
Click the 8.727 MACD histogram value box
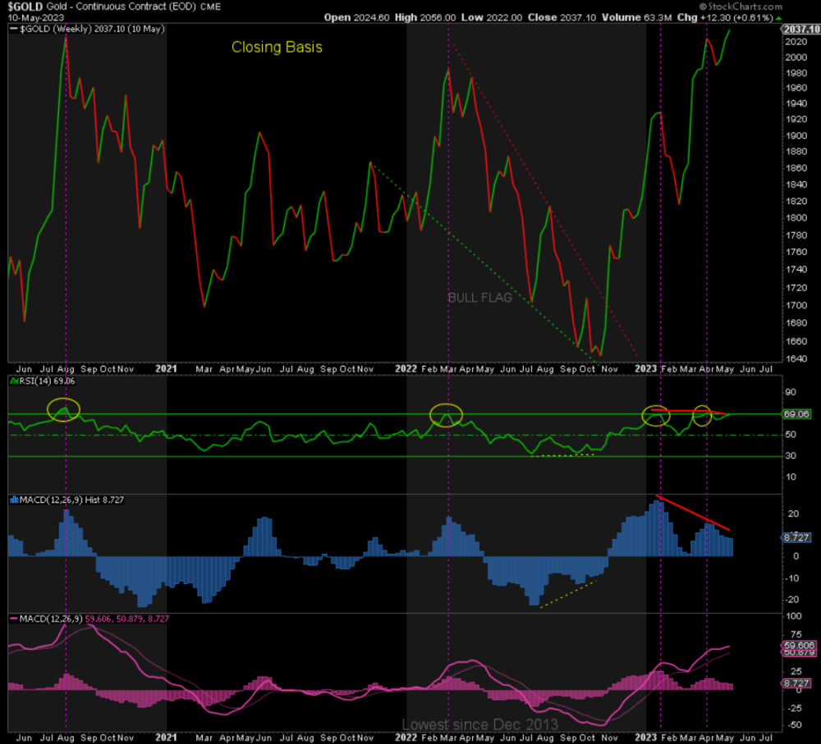(798, 537)
